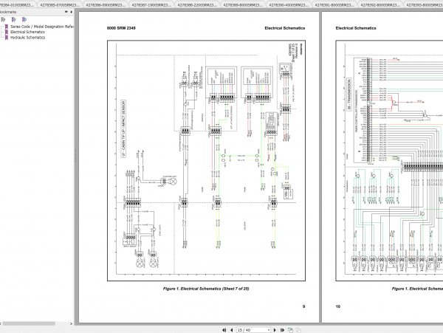The image size is (443, 333).
Task: Click the '8000 SRM 2349' page header
Action: click(x=121, y=28)
